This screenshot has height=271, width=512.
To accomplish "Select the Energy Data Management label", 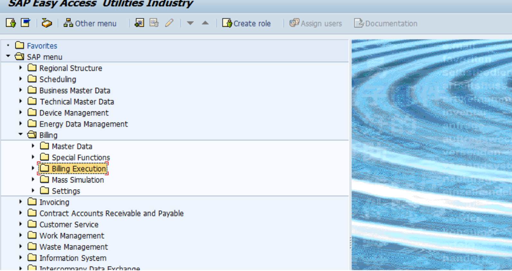I will [x=84, y=124].
